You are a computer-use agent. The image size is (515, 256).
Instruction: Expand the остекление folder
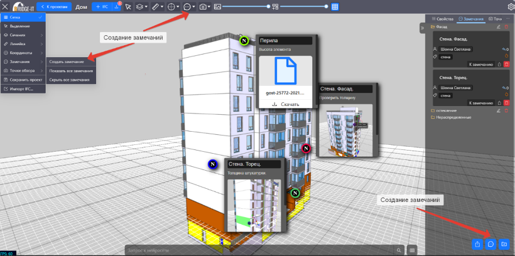444,110
